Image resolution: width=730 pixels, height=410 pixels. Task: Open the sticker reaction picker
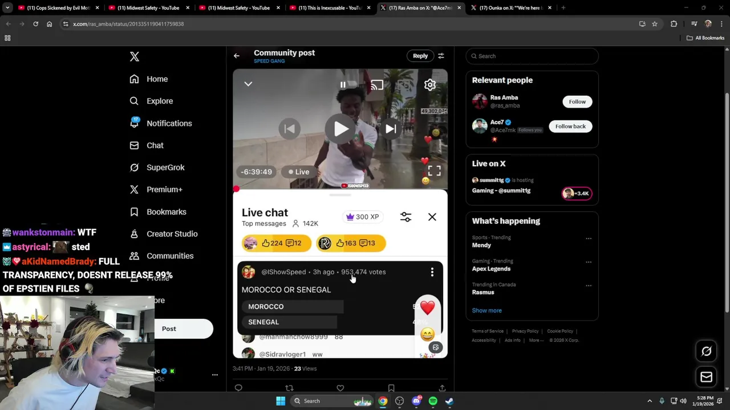click(x=436, y=347)
